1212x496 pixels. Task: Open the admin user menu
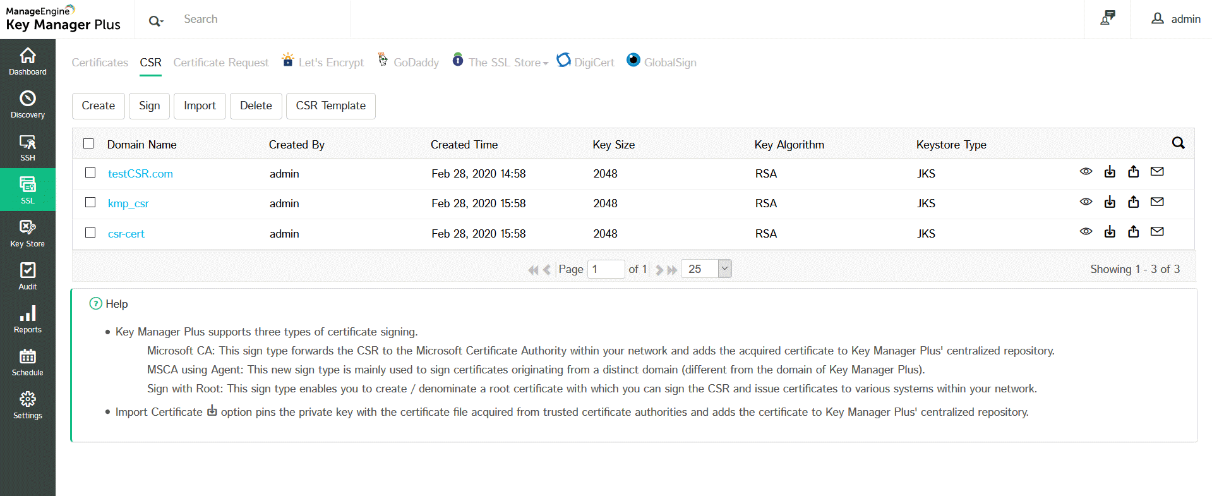click(1175, 19)
